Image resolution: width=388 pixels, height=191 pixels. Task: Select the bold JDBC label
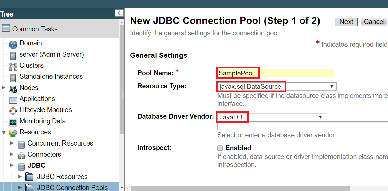point(36,165)
